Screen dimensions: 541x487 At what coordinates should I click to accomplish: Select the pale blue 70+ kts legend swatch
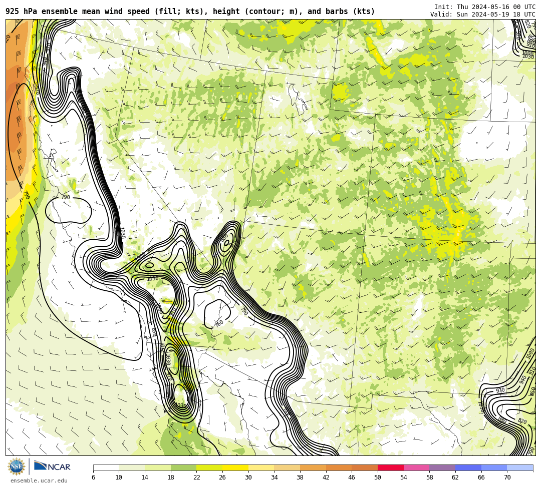[520, 467]
